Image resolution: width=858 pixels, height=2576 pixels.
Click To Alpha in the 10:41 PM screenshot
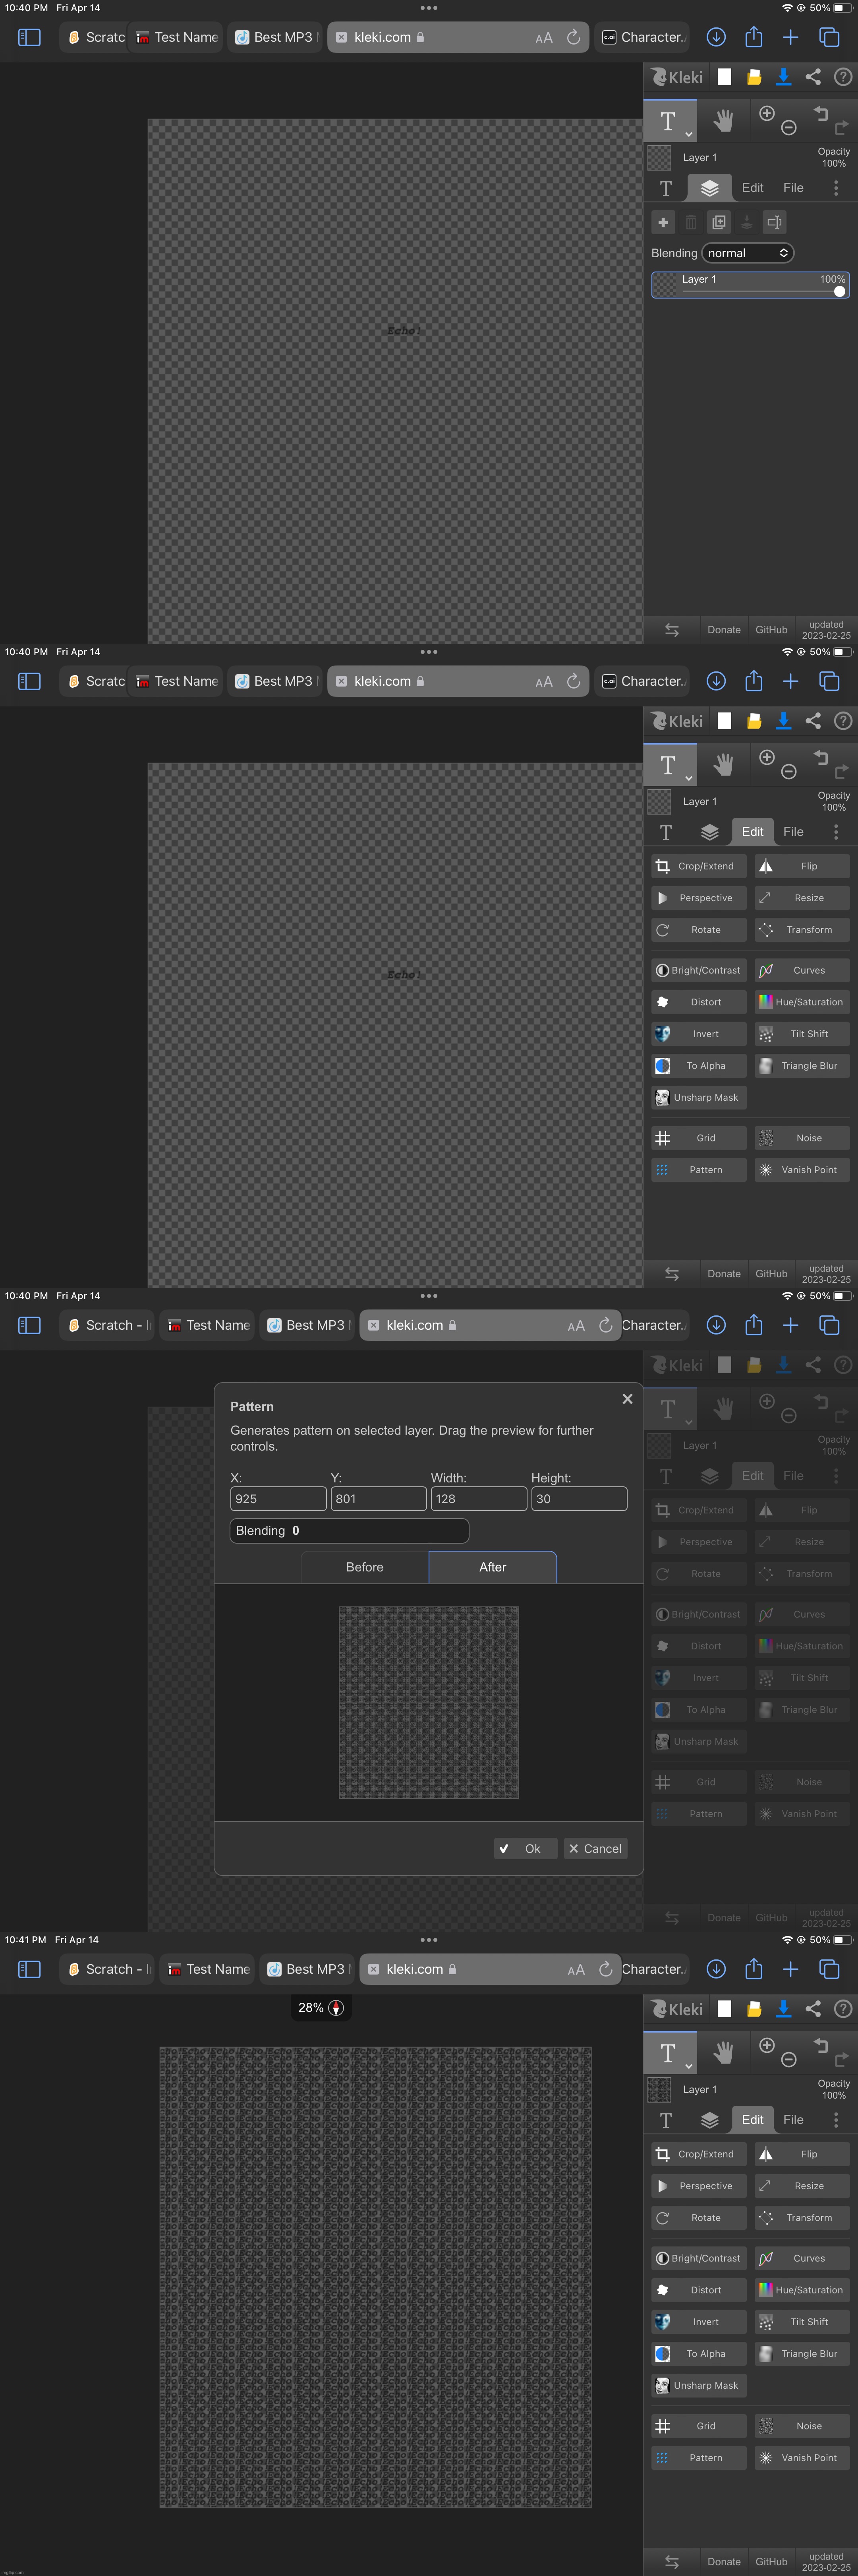click(x=698, y=2354)
